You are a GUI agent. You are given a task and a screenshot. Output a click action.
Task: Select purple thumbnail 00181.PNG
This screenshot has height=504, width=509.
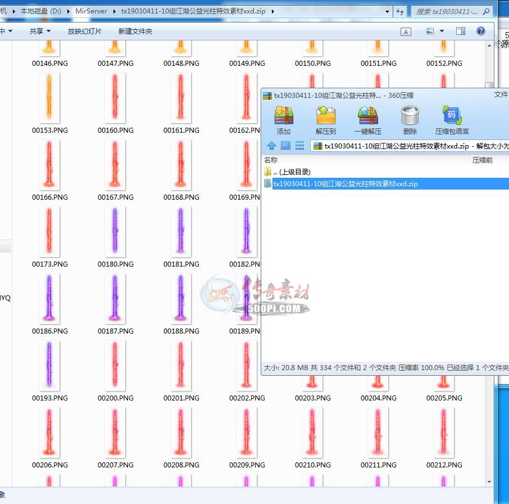point(181,231)
